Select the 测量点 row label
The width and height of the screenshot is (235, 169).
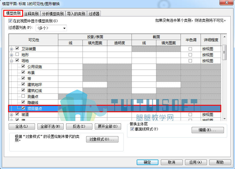click(33, 96)
